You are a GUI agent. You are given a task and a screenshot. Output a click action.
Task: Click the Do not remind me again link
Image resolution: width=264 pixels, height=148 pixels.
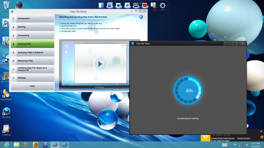coord(220,141)
